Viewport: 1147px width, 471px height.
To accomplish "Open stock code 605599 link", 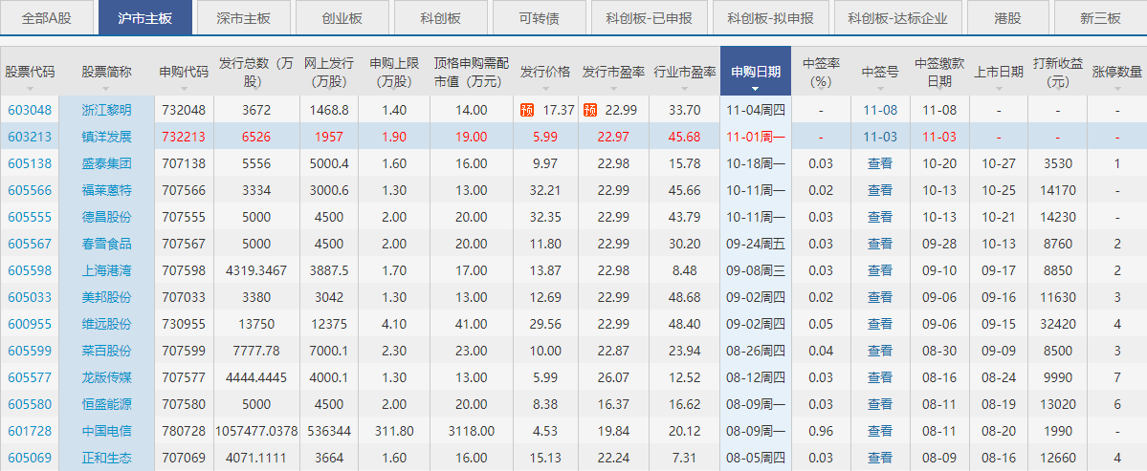I will coord(30,352).
